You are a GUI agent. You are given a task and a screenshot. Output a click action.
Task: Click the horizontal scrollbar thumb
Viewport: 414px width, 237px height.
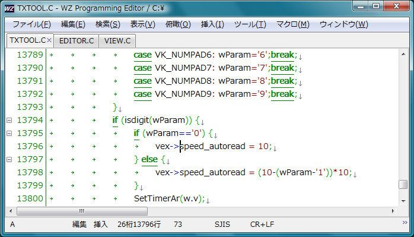tap(82, 211)
